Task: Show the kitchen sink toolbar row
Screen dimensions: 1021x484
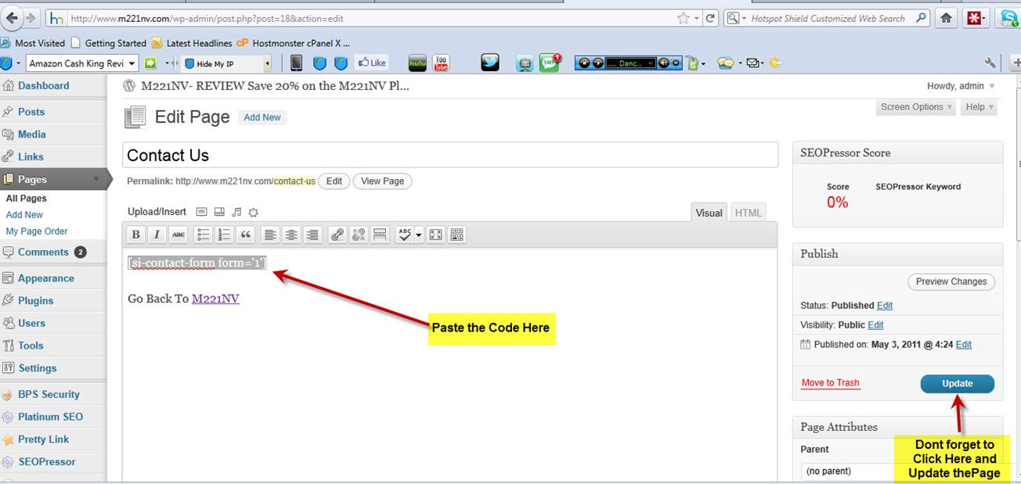Action: (x=457, y=235)
